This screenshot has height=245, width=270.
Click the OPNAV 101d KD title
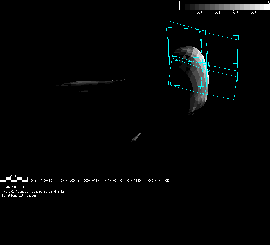13,187
